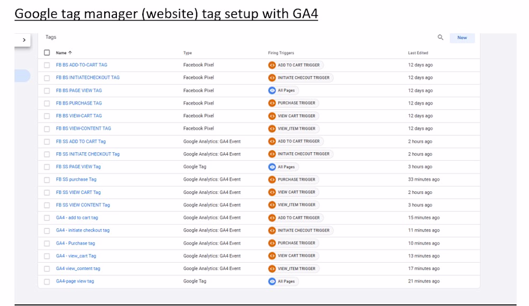The image size is (529, 306).
Task: Click trigger icon in FB BS VIEW-CONTENT TAG row
Action: tap(272, 128)
